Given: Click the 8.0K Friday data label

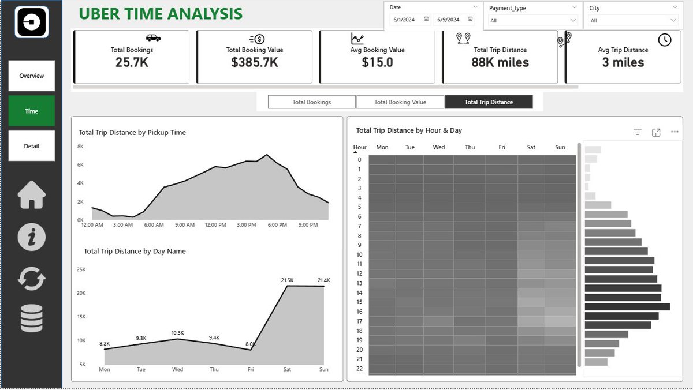Looking at the screenshot, I should 251,344.
